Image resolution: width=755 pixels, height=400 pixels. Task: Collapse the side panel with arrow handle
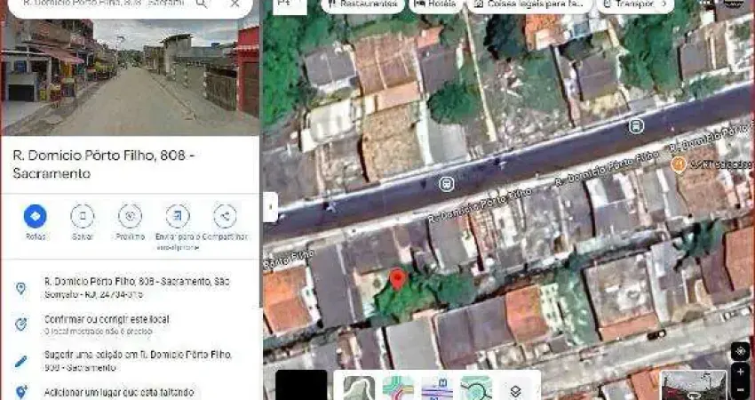click(270, 207)
